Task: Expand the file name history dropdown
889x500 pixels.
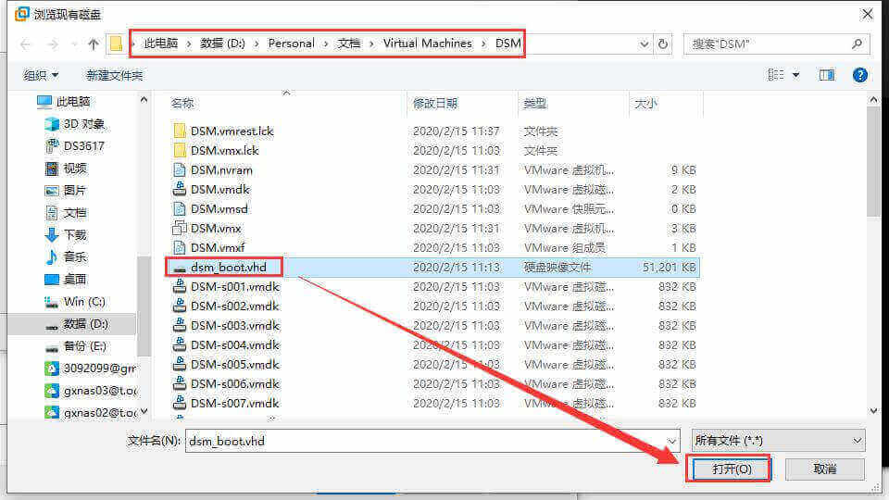Action: 671,441
